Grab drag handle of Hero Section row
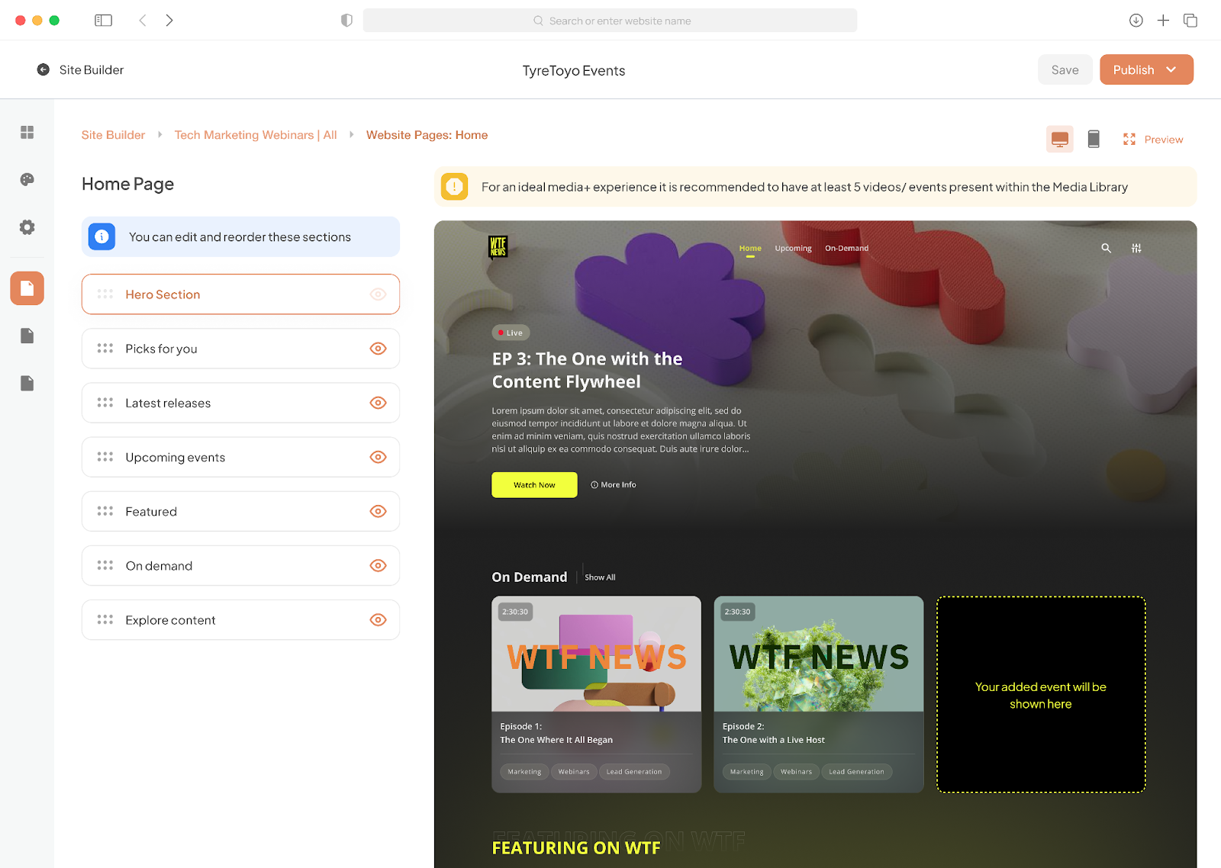 (x=105, y=294)
